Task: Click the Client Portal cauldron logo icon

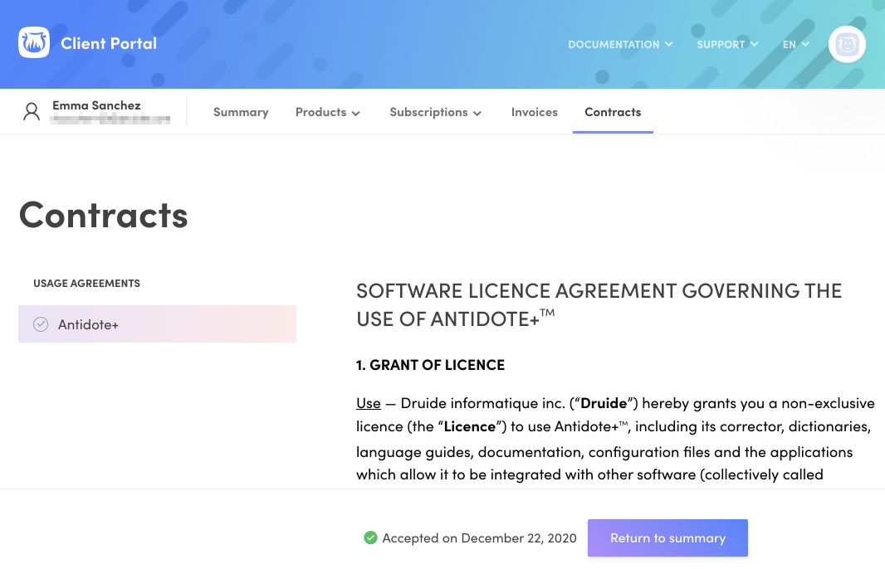Action: (34, 43)
